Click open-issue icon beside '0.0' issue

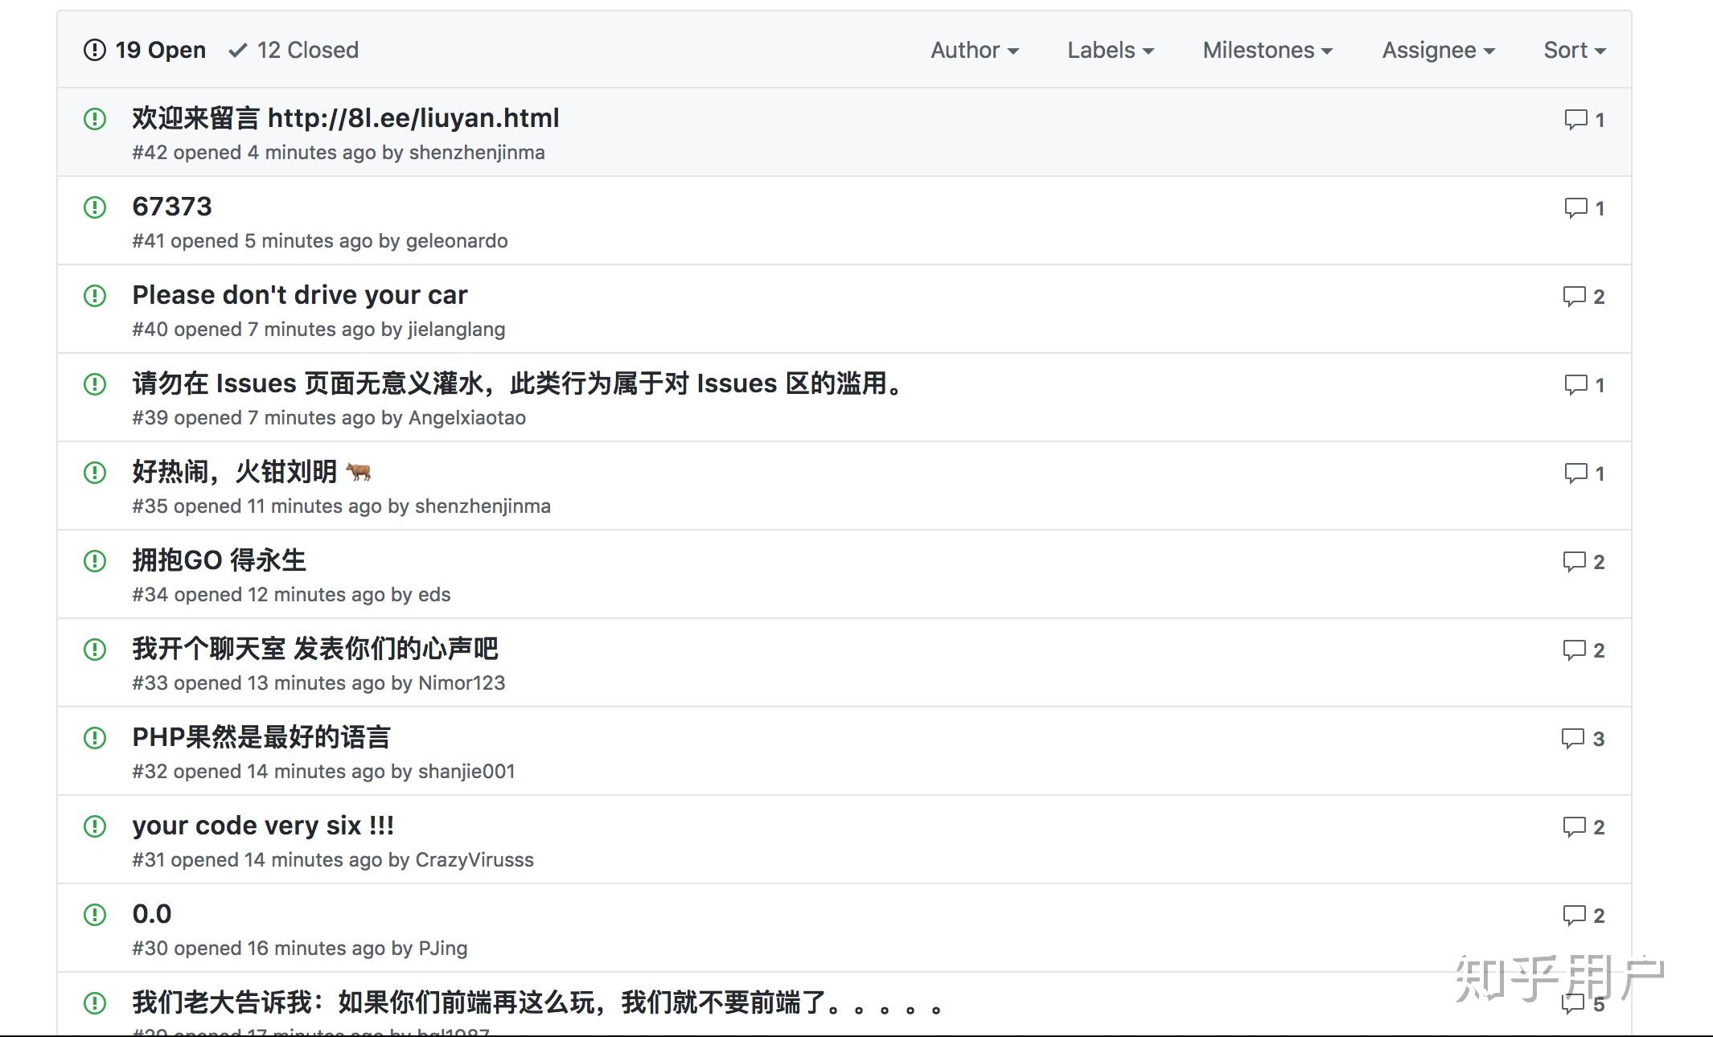[x=95, y=914]
